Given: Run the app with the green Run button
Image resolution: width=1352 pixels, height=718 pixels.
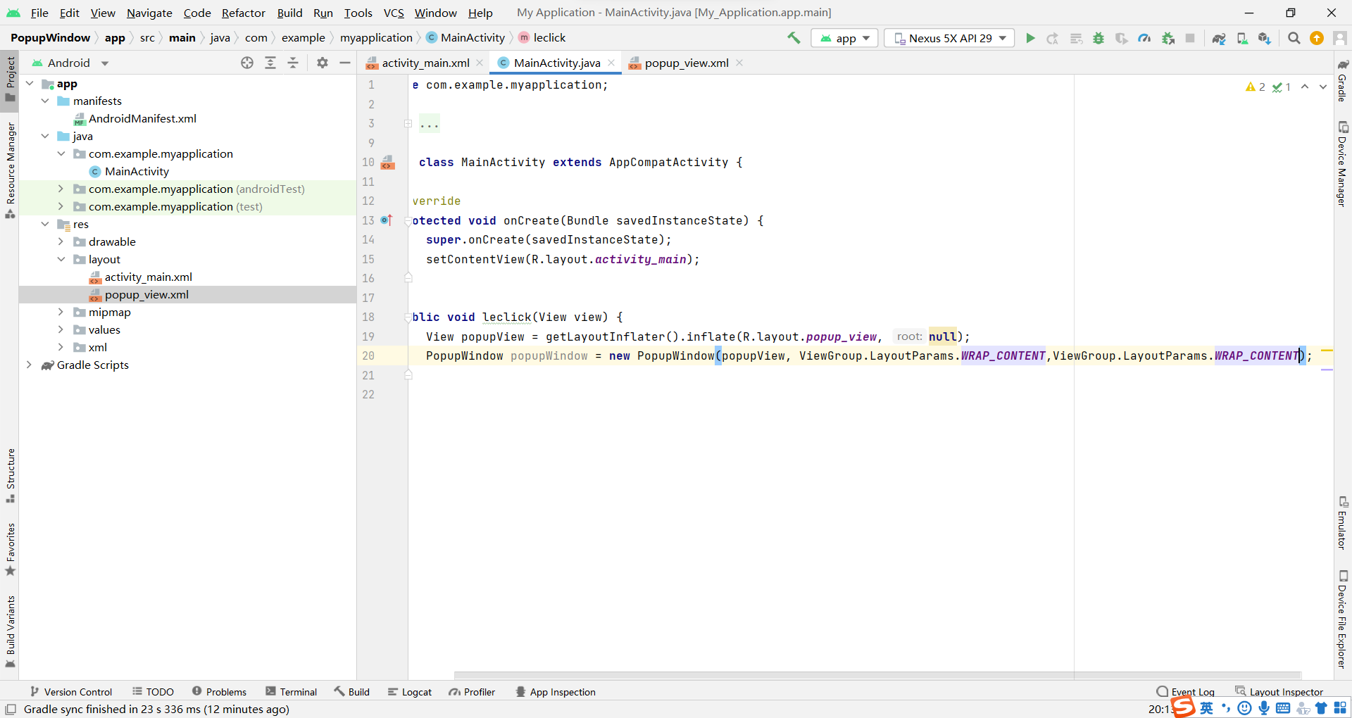Looking at the screenshot, I should pyautogui.click(x=1029, y=38).
